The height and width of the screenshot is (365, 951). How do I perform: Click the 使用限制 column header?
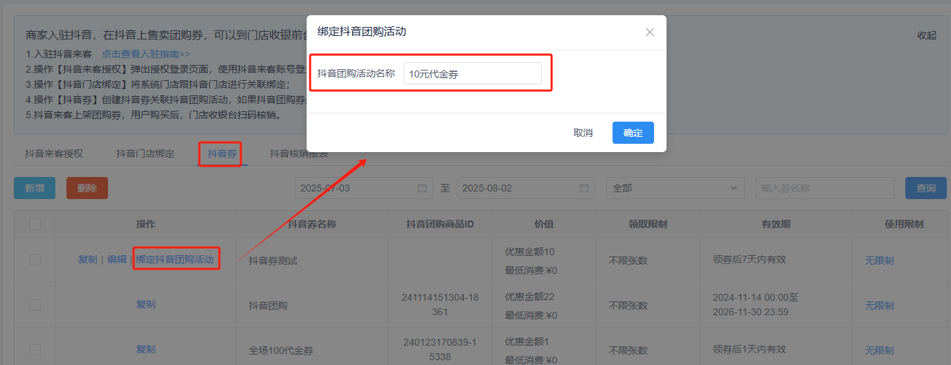point(904,224)
